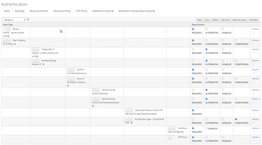
Task: Move Review Profile execution up
Action: [5, 29]
